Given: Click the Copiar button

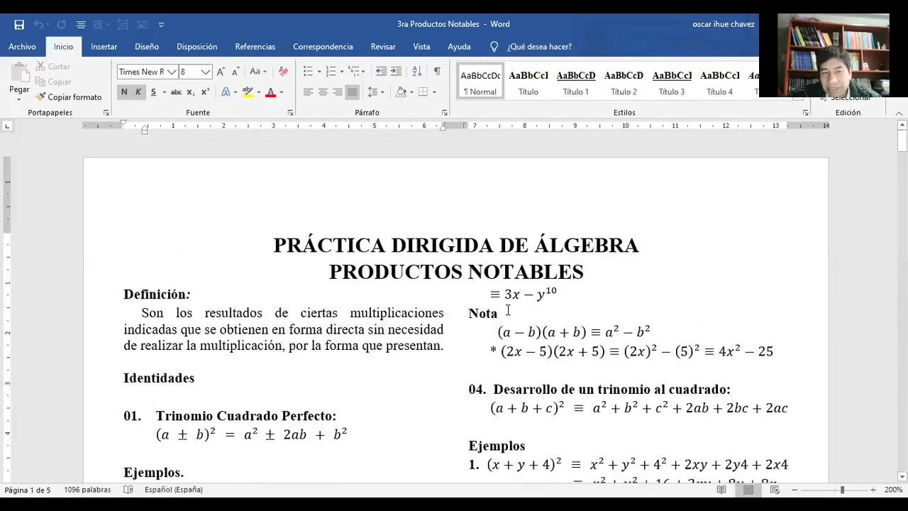Looking at the screenshot, I should [53, 82].
